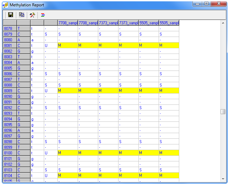The width and height of the screenshot is (229, 185).
Task: Click the U cell in row 8100
Action: pyautogui.click(x=51, y=153)
